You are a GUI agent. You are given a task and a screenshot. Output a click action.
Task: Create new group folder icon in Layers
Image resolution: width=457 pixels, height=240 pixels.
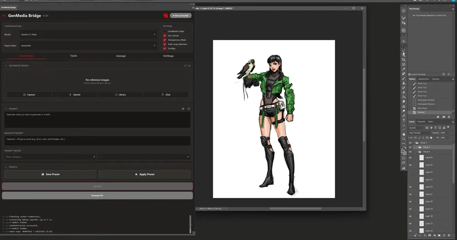(439, 235)
